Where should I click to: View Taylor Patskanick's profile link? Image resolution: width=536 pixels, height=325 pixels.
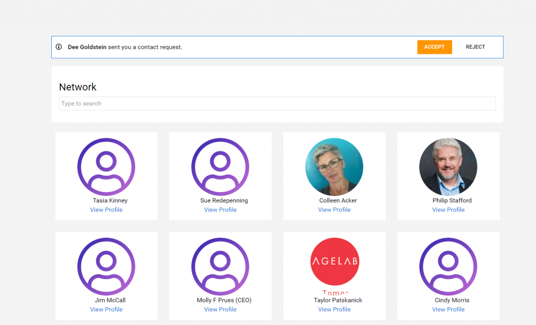point(334,310)
